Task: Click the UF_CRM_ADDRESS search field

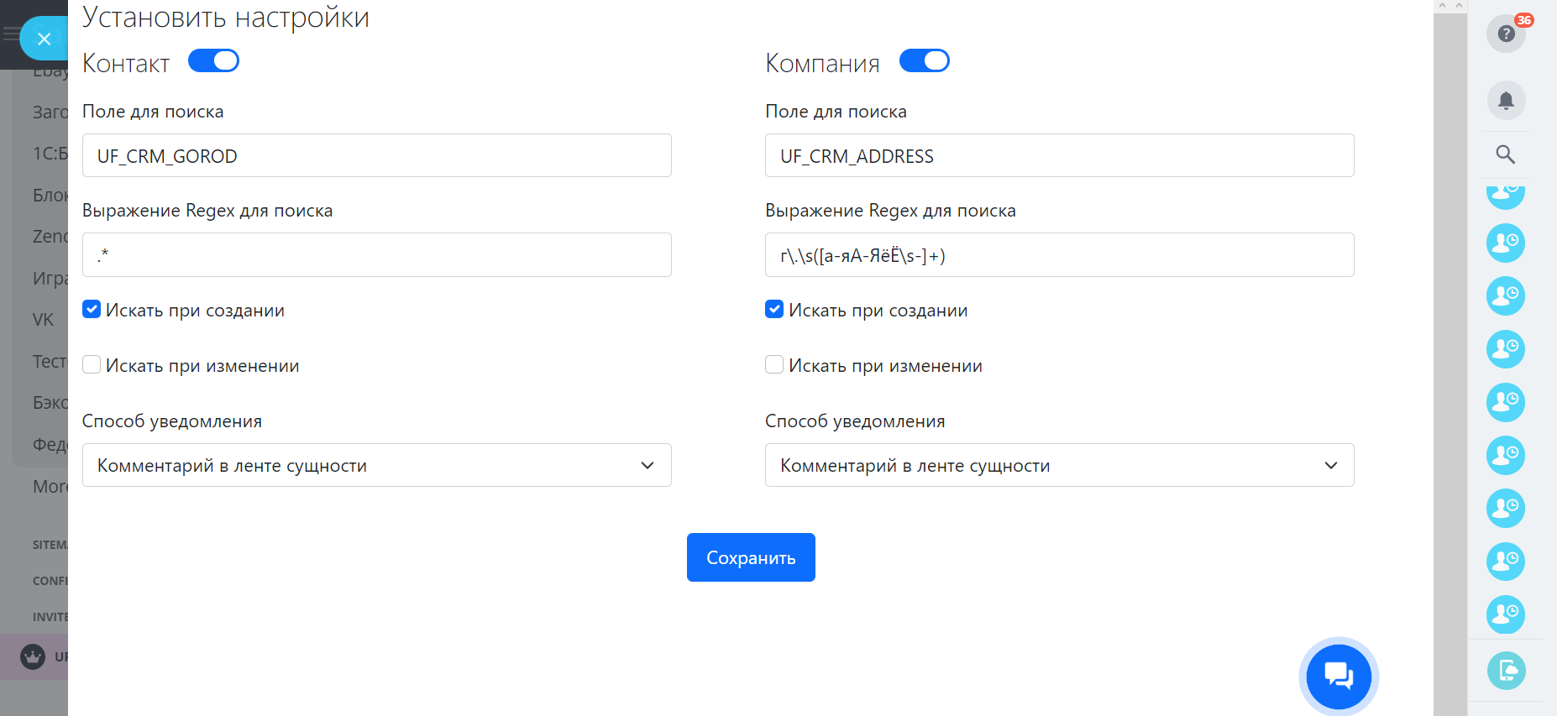Action: (x=1059, y=155)
